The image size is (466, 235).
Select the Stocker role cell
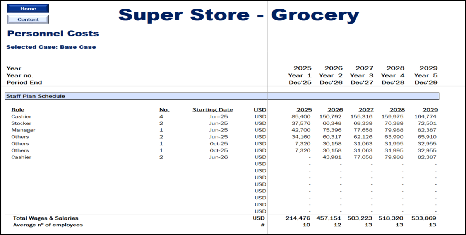[21, 123]
